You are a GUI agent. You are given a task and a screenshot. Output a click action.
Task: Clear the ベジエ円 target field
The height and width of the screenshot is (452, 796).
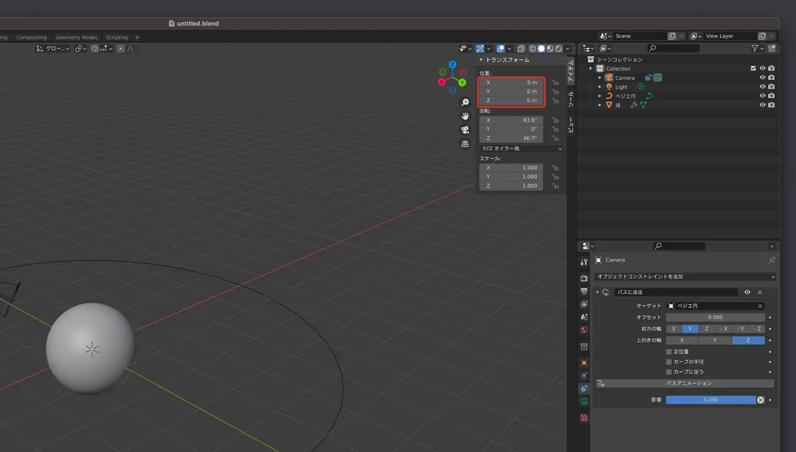pyautogui.click(x=760, y=306)
